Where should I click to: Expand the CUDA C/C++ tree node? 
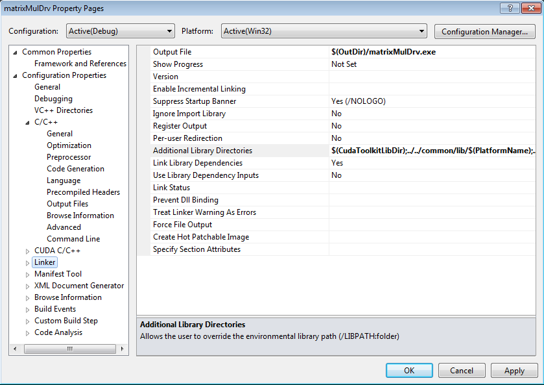point(28,251)
